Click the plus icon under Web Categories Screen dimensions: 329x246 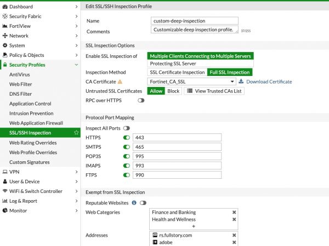coord(194,226)
